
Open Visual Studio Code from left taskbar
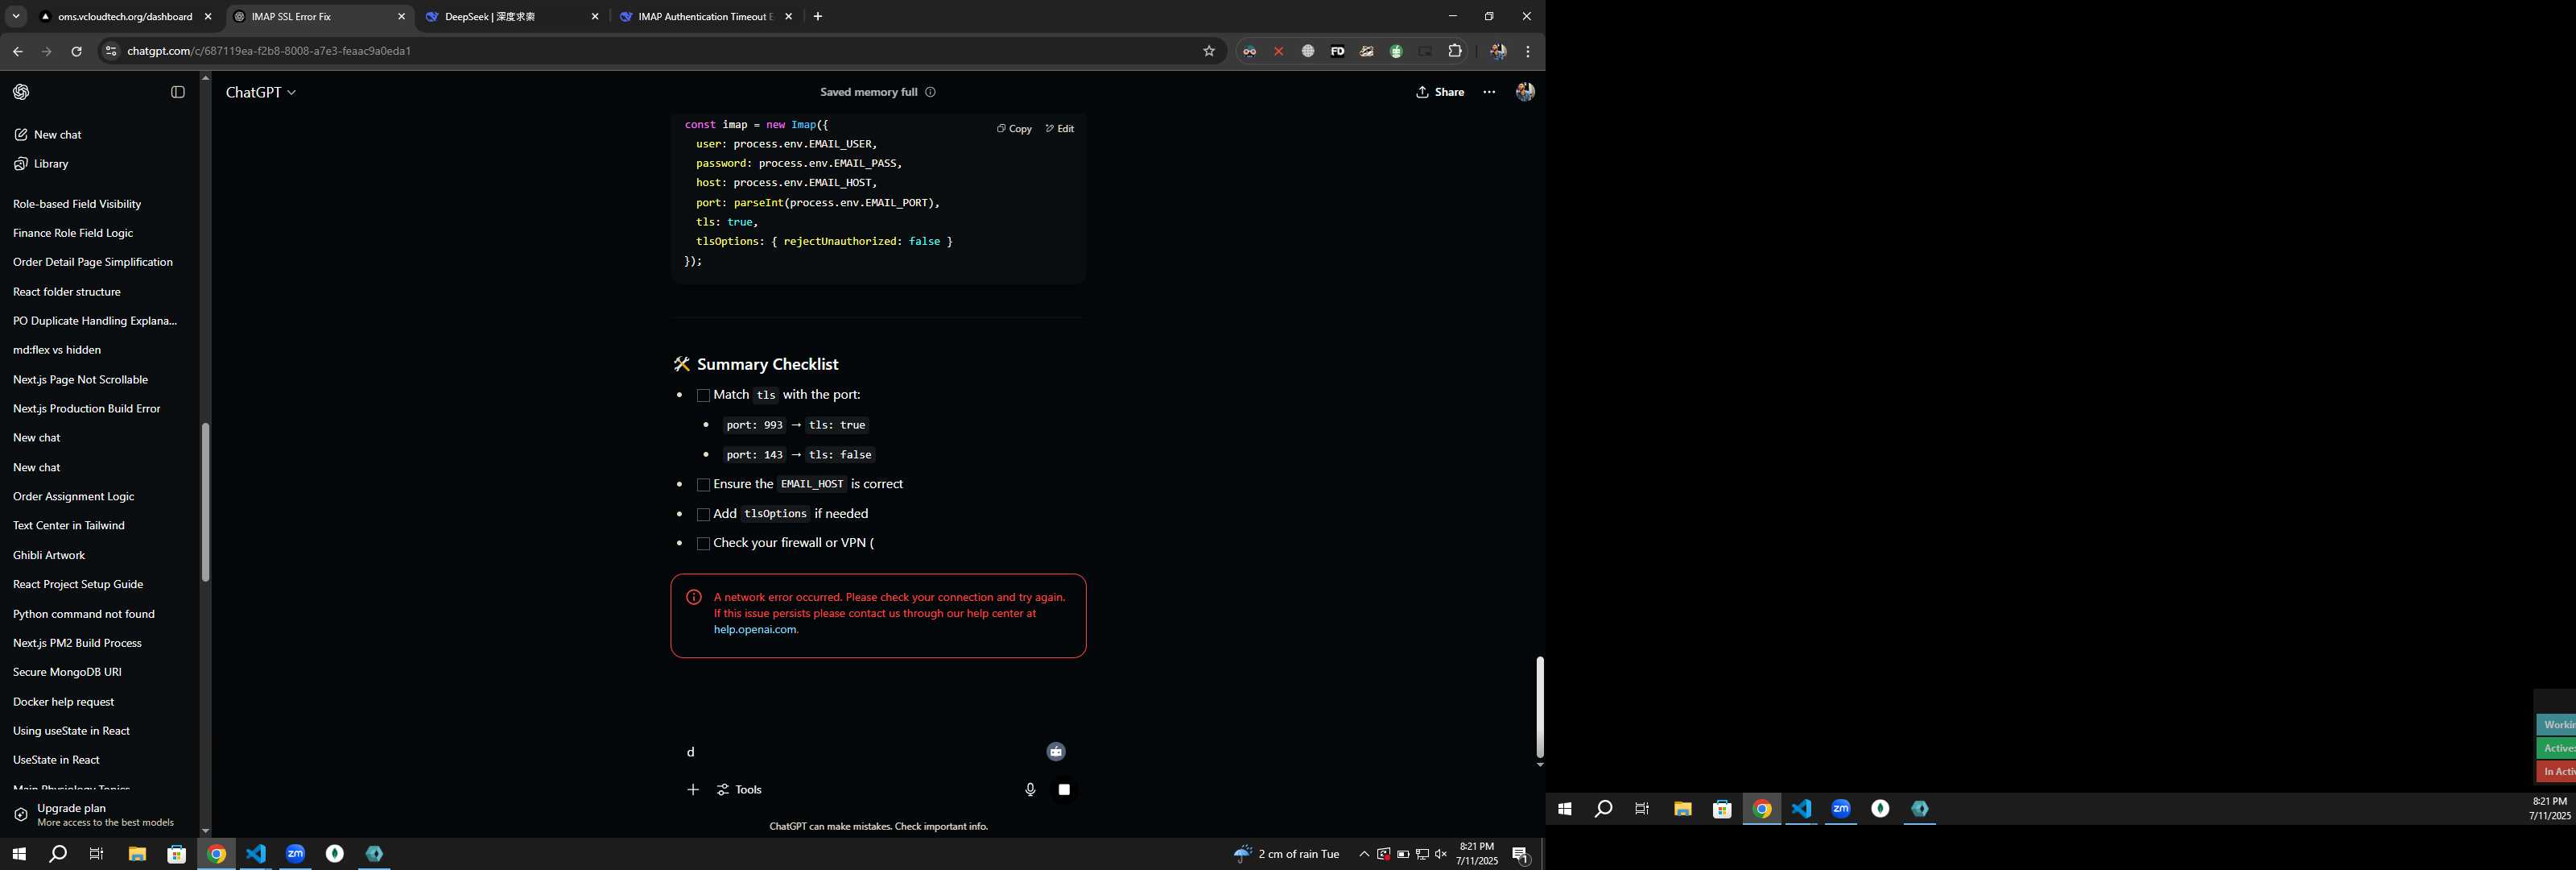click(256, 854)
